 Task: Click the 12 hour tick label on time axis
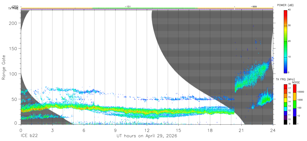click(x=147, y=130)
